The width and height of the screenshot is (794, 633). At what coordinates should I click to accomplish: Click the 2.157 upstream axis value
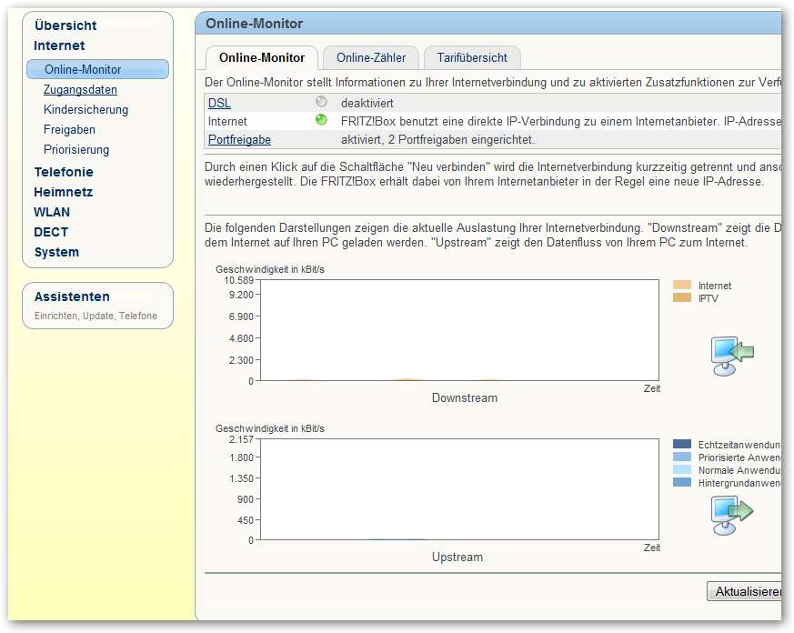pos(241,439)
